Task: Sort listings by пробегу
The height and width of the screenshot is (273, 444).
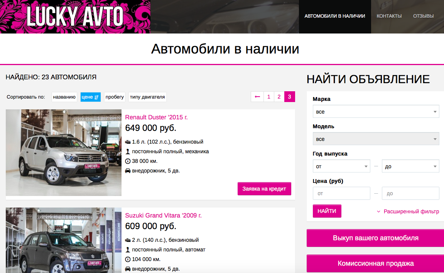Action: pos(115,97)
